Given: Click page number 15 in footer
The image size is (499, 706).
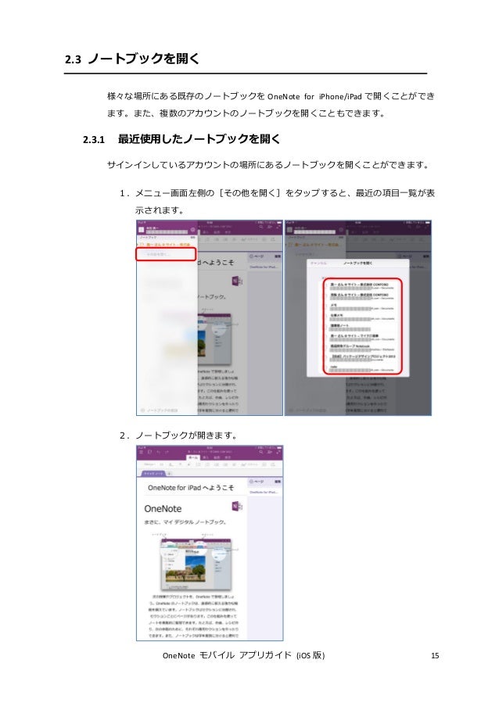Looking at the screenshot, I should tap(435, 655).
